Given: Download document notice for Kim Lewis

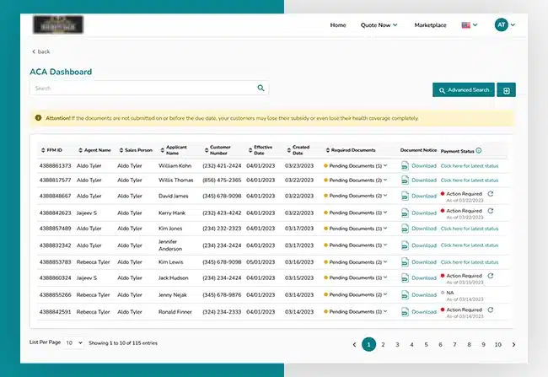Looking at the screenshot, I should pos(423,262).
